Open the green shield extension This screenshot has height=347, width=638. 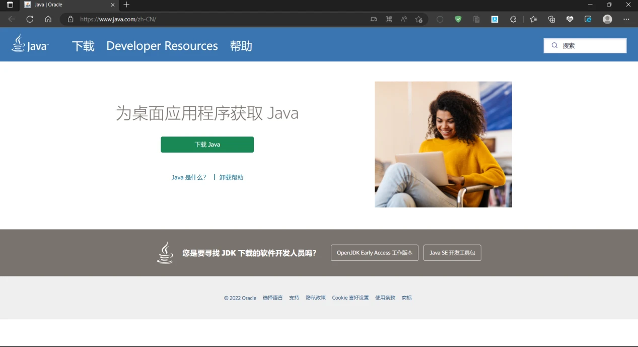pyautogui.click(x=458, y=19)
